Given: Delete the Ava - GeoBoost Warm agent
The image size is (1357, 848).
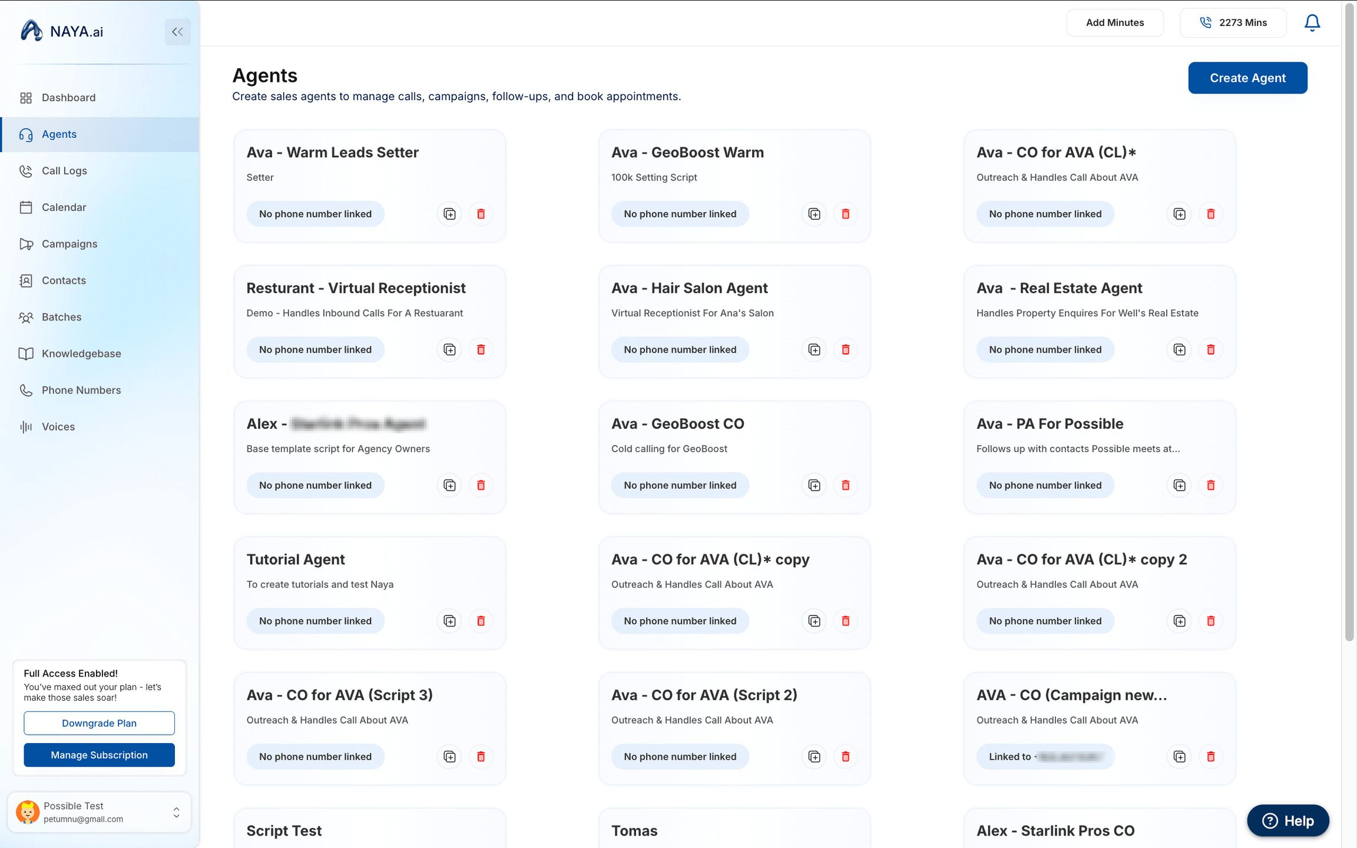Looking at the screenshot, I should (845, 214).
